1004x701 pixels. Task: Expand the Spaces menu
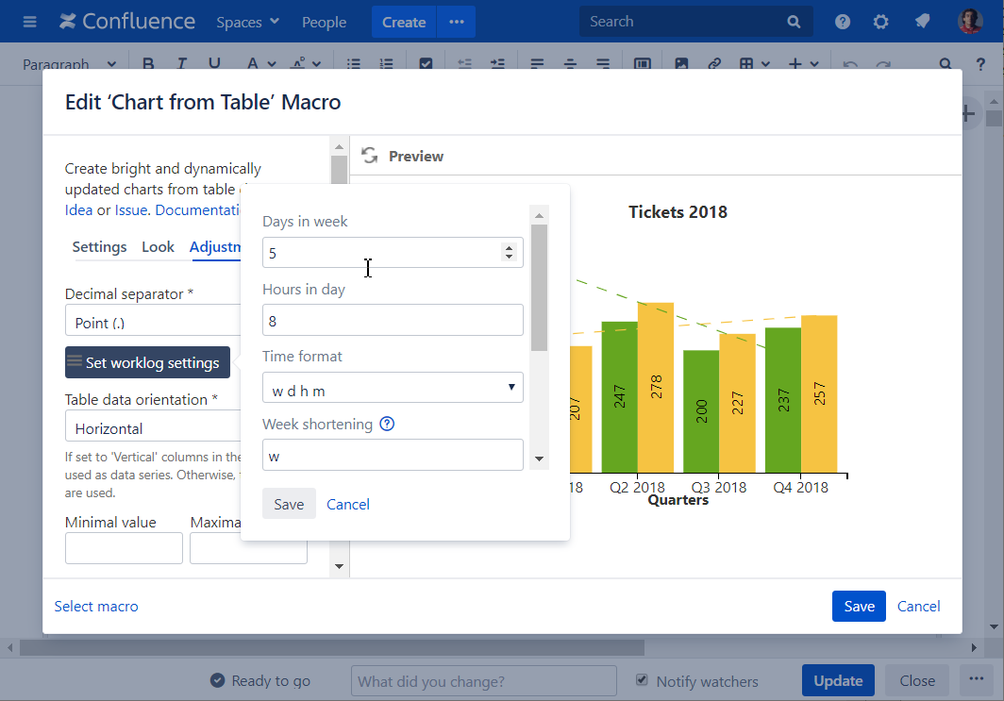coord(247,22)
